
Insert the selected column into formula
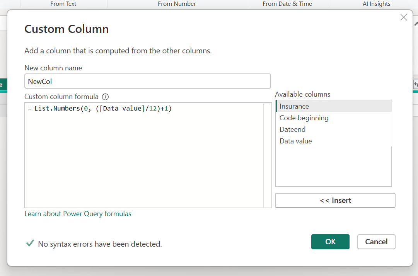[x=335, y=200]
